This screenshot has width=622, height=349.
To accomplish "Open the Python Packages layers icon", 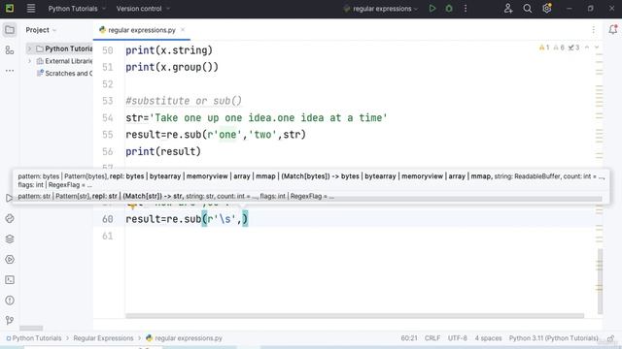I will pyautogui.click(x=10, y=239).
